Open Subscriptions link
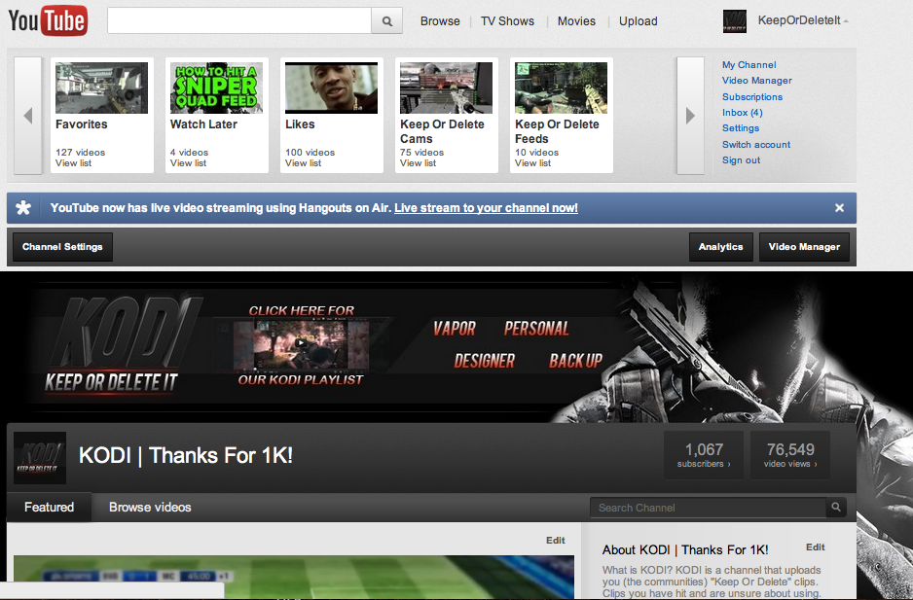Image resolution: width=913 pixels, height=600 pixels. point(752,96)
